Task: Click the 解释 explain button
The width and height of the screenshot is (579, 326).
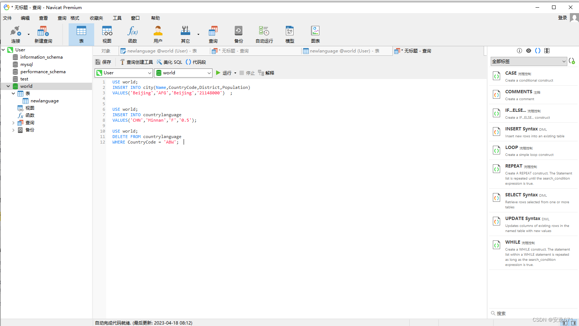Action: point(266,73)
